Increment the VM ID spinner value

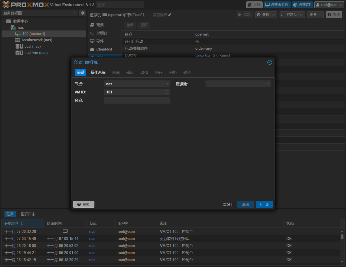167,91
